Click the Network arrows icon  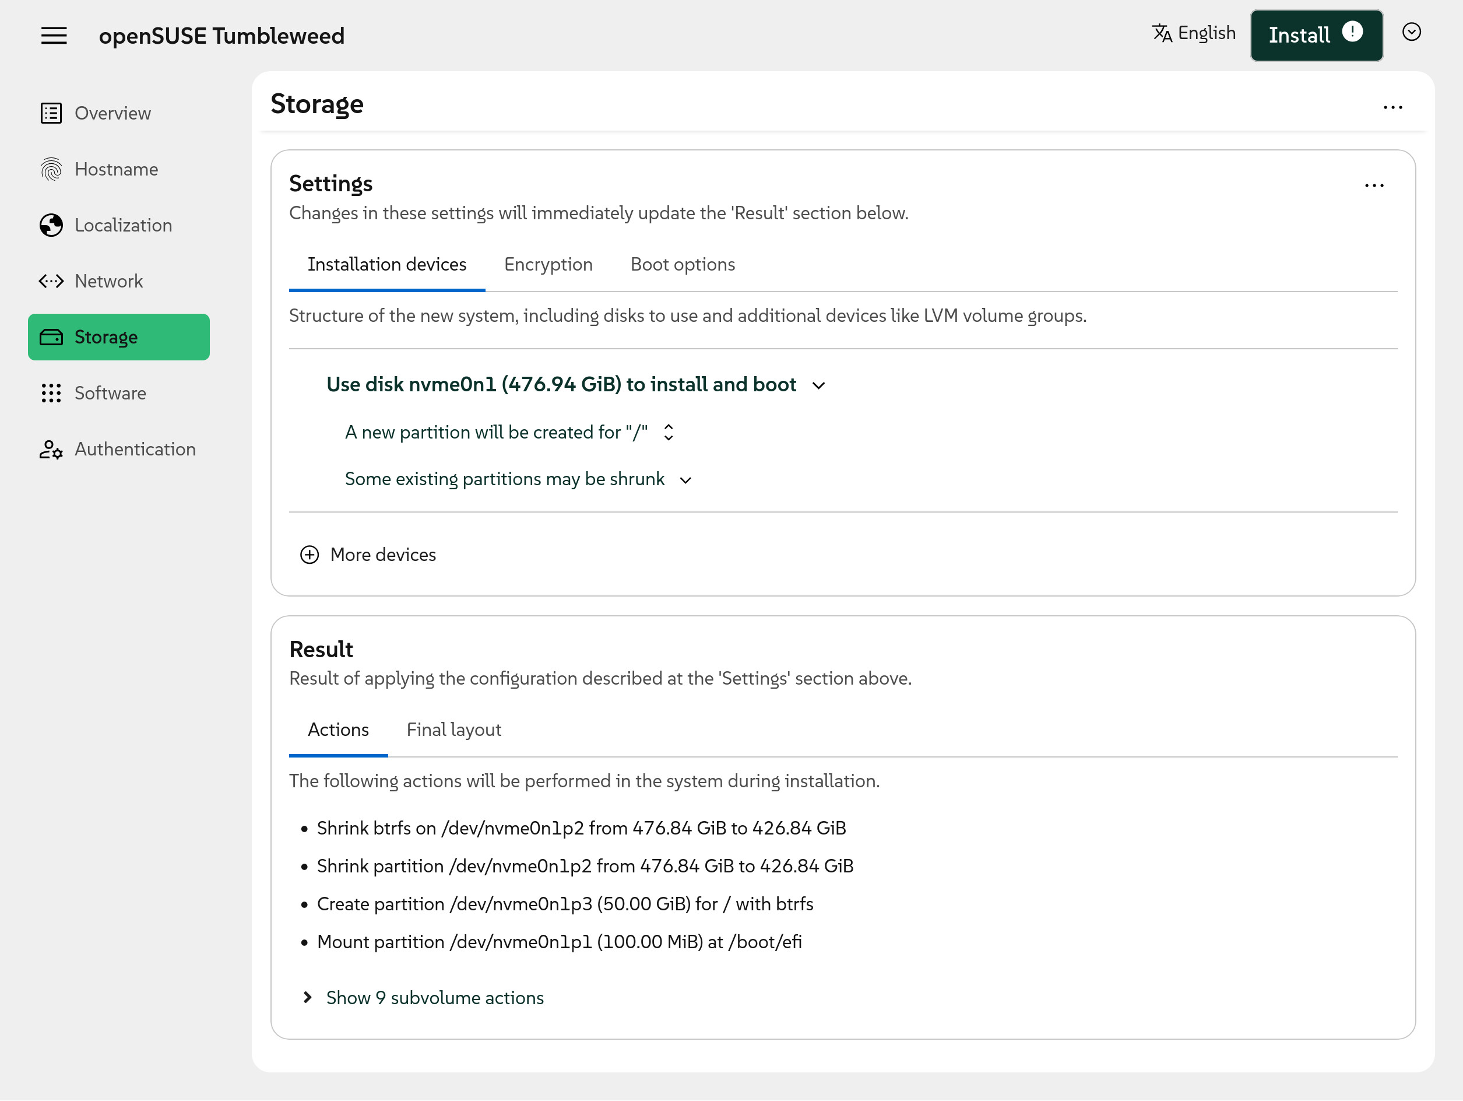click(51, 281)
